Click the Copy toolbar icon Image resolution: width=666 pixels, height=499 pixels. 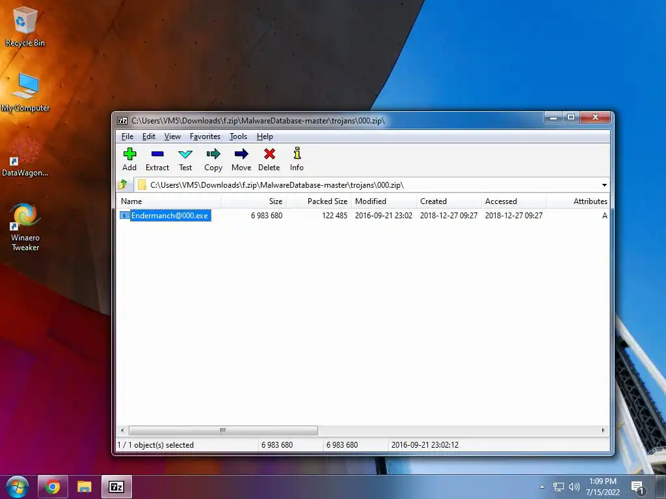click(x=213, y=160)
